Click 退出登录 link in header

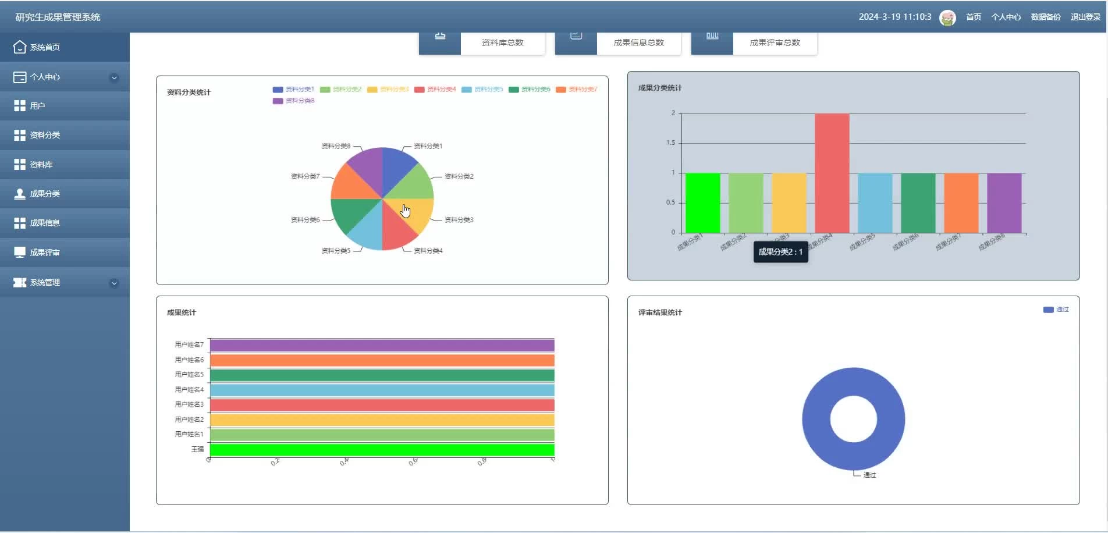[x=1085, y=17]
